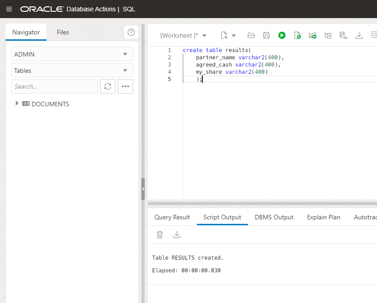This screenshot has height=303, width=377.
Task: Save the worksheet with the disk icon
Action: pyautogui.click(x=267, y=35)
